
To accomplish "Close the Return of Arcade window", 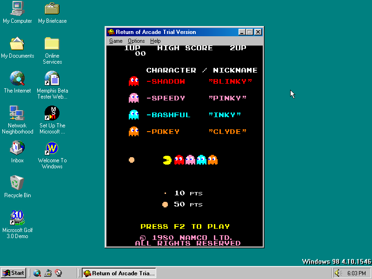I will tap(258, 32).
